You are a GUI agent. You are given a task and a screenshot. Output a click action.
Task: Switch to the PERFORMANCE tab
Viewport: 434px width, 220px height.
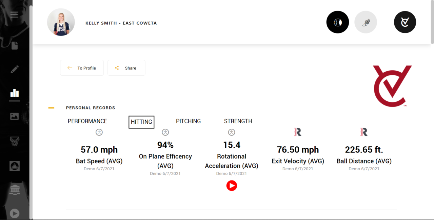pos(87,121)
